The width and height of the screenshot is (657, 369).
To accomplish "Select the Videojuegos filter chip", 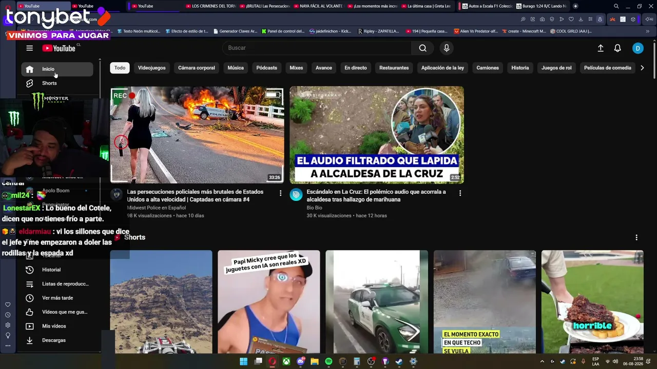I will tap(152, 68).
